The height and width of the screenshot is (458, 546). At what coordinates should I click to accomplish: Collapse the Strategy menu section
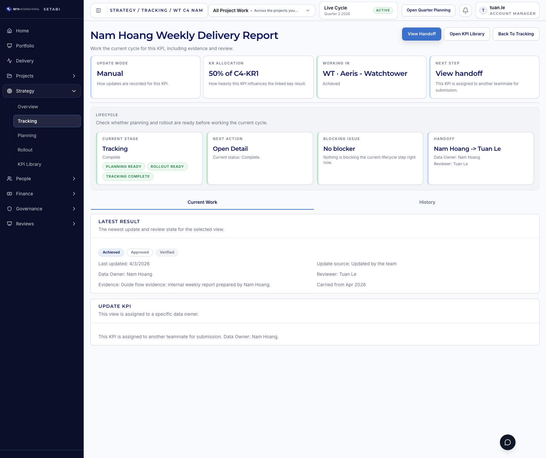(x=74, y=91)
